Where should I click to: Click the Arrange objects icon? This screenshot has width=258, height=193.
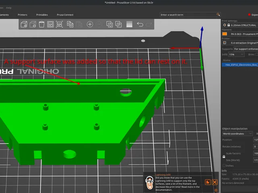click(50, 24)
